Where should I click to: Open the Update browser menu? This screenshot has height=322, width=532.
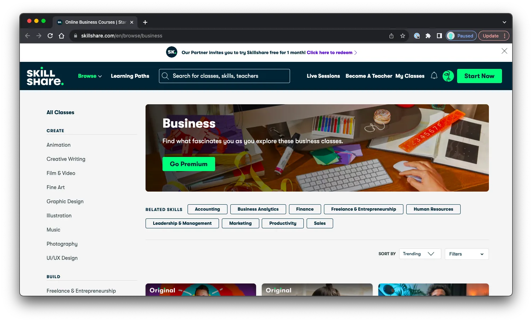point(494,36)
